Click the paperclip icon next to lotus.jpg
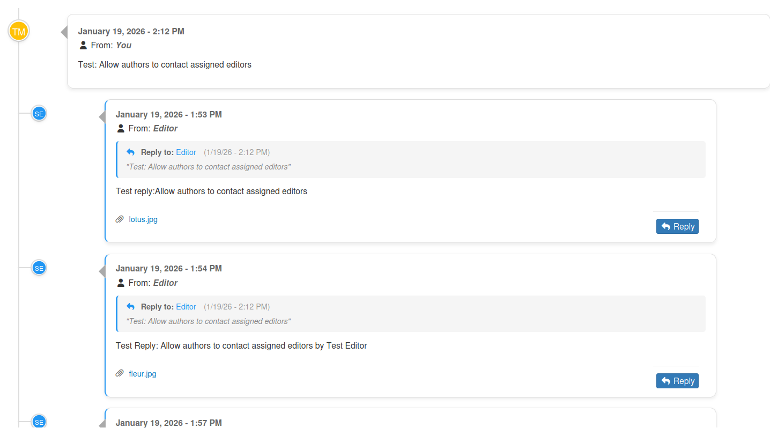 (x=120, y=219)
